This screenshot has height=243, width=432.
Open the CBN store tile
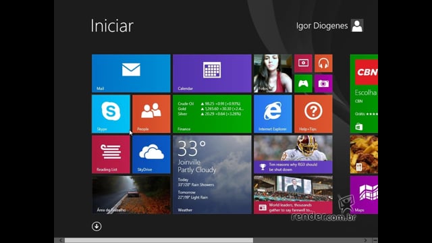pos(364,94)
